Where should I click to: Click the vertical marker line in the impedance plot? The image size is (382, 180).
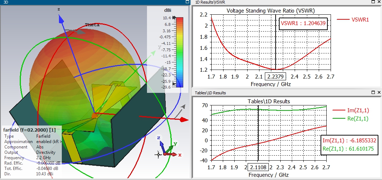point(258,133)
